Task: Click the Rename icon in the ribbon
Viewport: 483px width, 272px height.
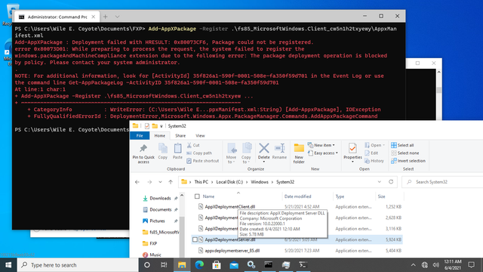Action: click(280, 148)
